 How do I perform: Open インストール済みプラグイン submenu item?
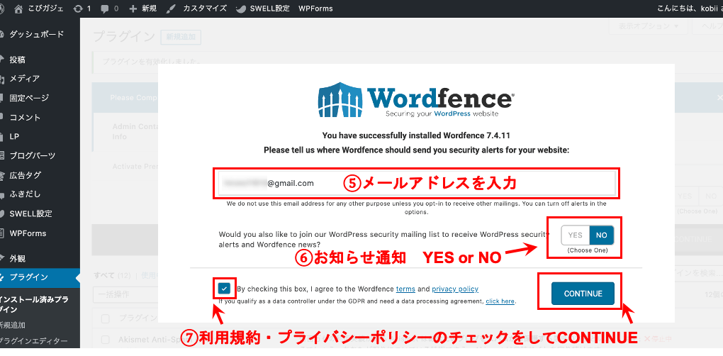(x=35, y=304)
